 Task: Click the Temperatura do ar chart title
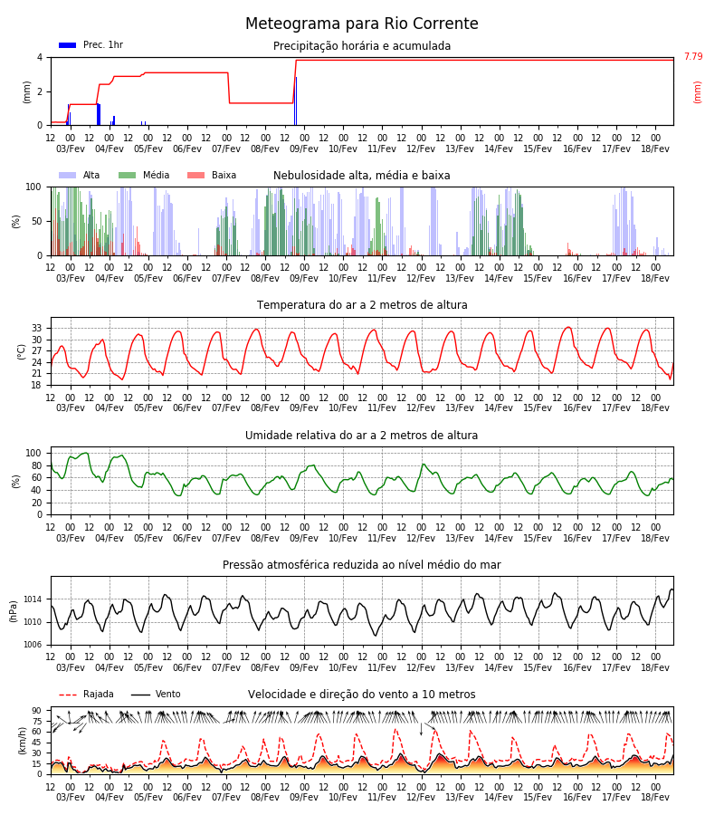[362, 305]
